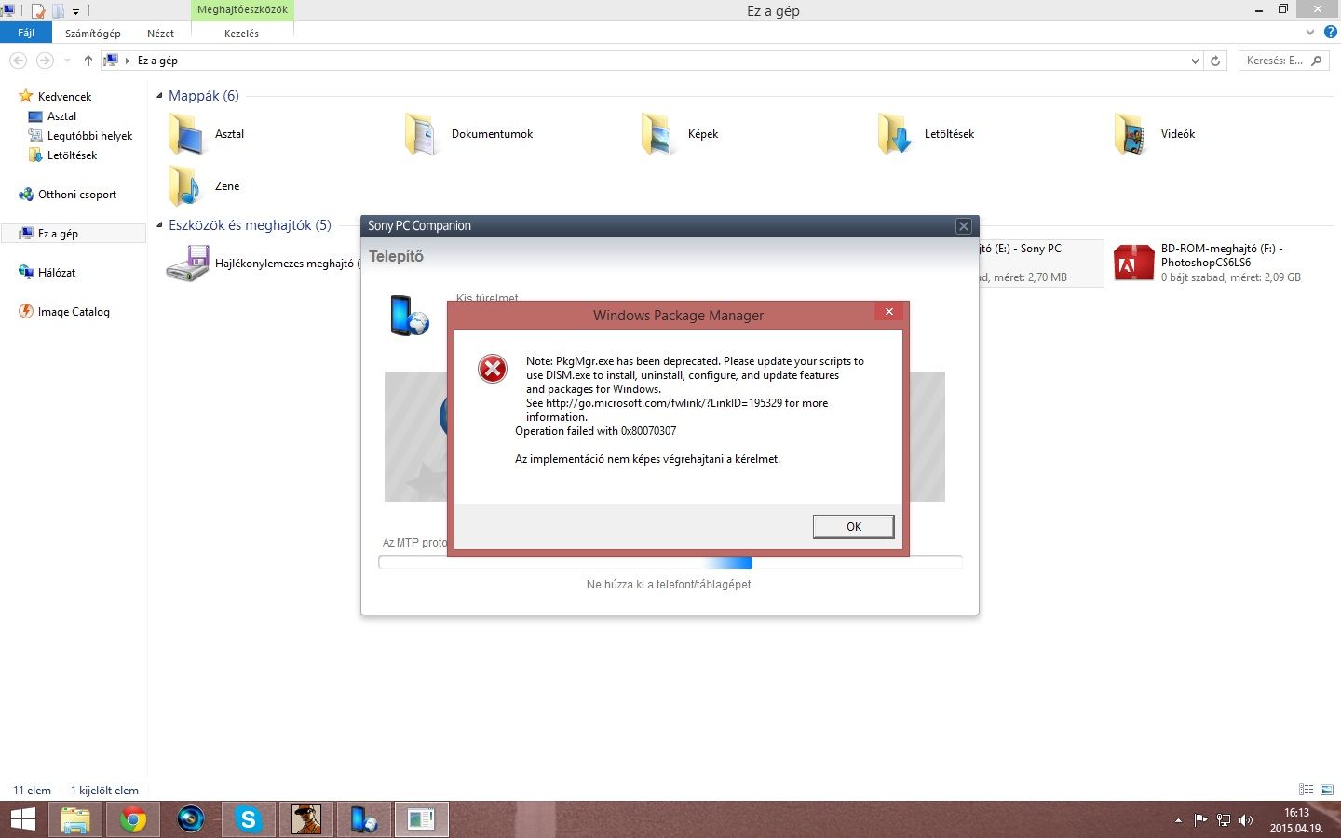Open Customize Quick Access Toolbar dropdown
Viewport: 1341px width, 838px height.
point(75,11)
